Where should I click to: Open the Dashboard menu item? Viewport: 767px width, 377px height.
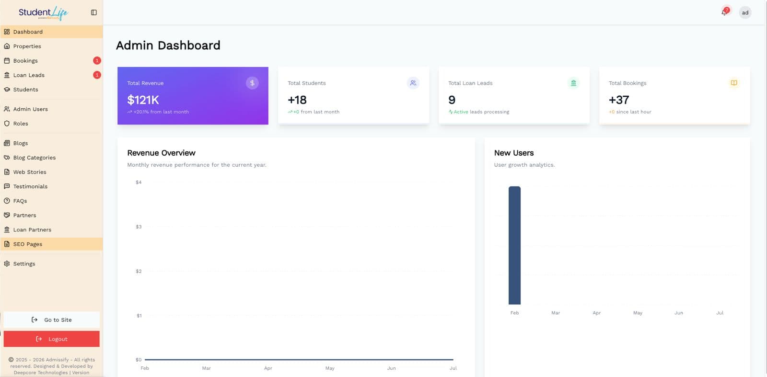[51, 32]
